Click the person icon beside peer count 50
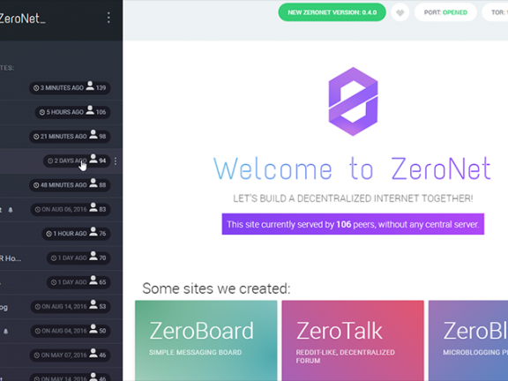508x381 pixels. 93,329
